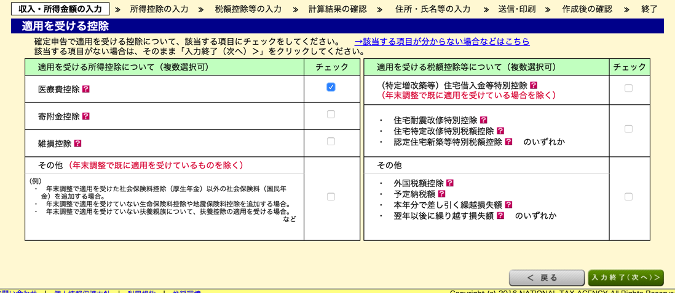This screenshot has height=293, width=675.
Task: Uncheck the 医療費控除 checkbox
Action: tap(331, 87)
